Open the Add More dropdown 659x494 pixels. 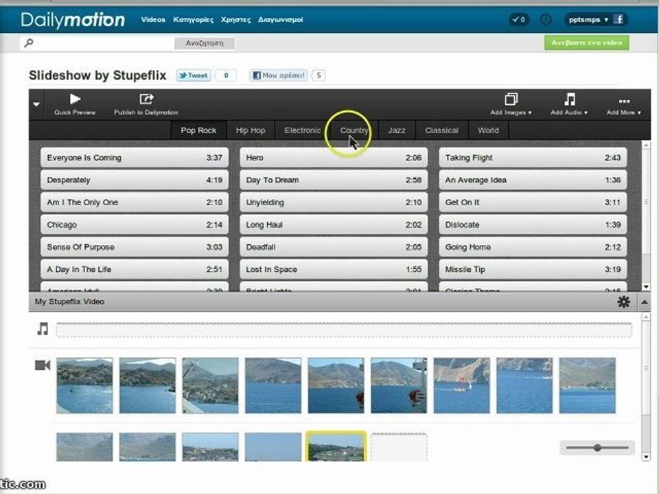624,107
